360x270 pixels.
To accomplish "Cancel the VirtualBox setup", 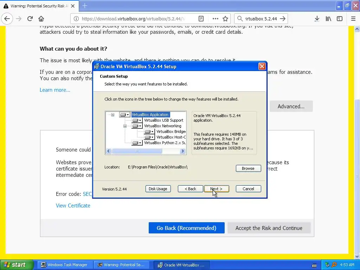I will [248, 189].
